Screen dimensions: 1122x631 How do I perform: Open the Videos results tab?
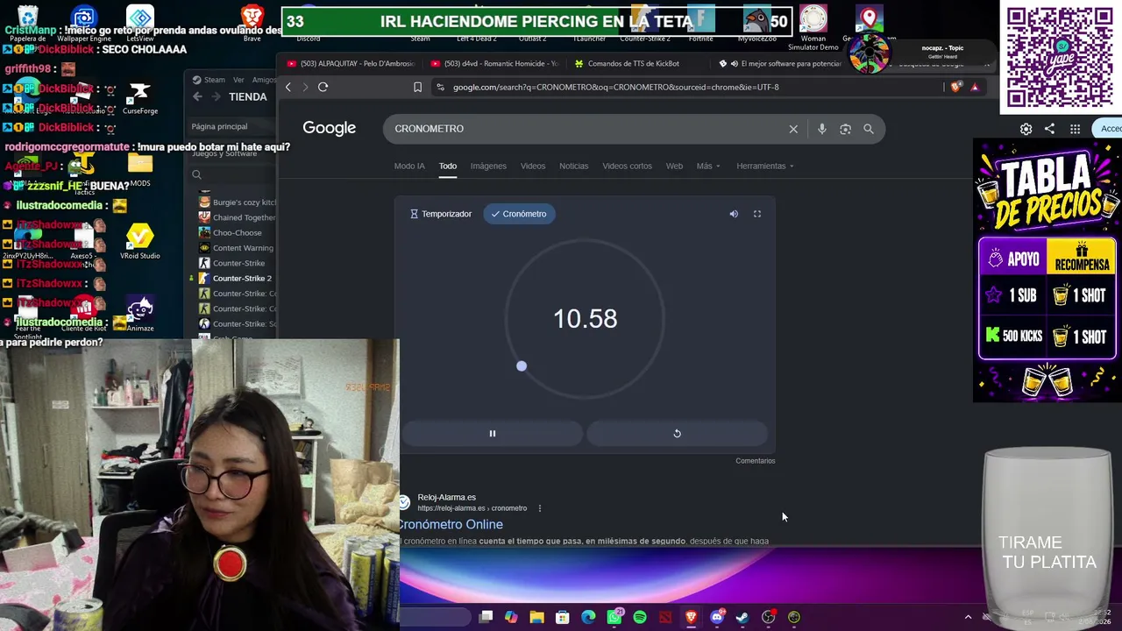click(533, 166)
